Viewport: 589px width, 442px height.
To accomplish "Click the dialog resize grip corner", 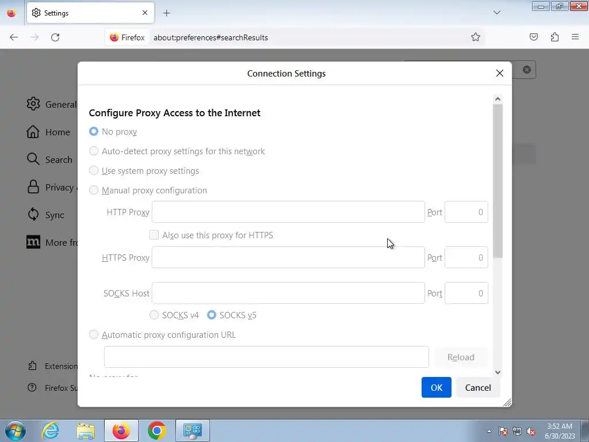I will (x=507, y=402).
